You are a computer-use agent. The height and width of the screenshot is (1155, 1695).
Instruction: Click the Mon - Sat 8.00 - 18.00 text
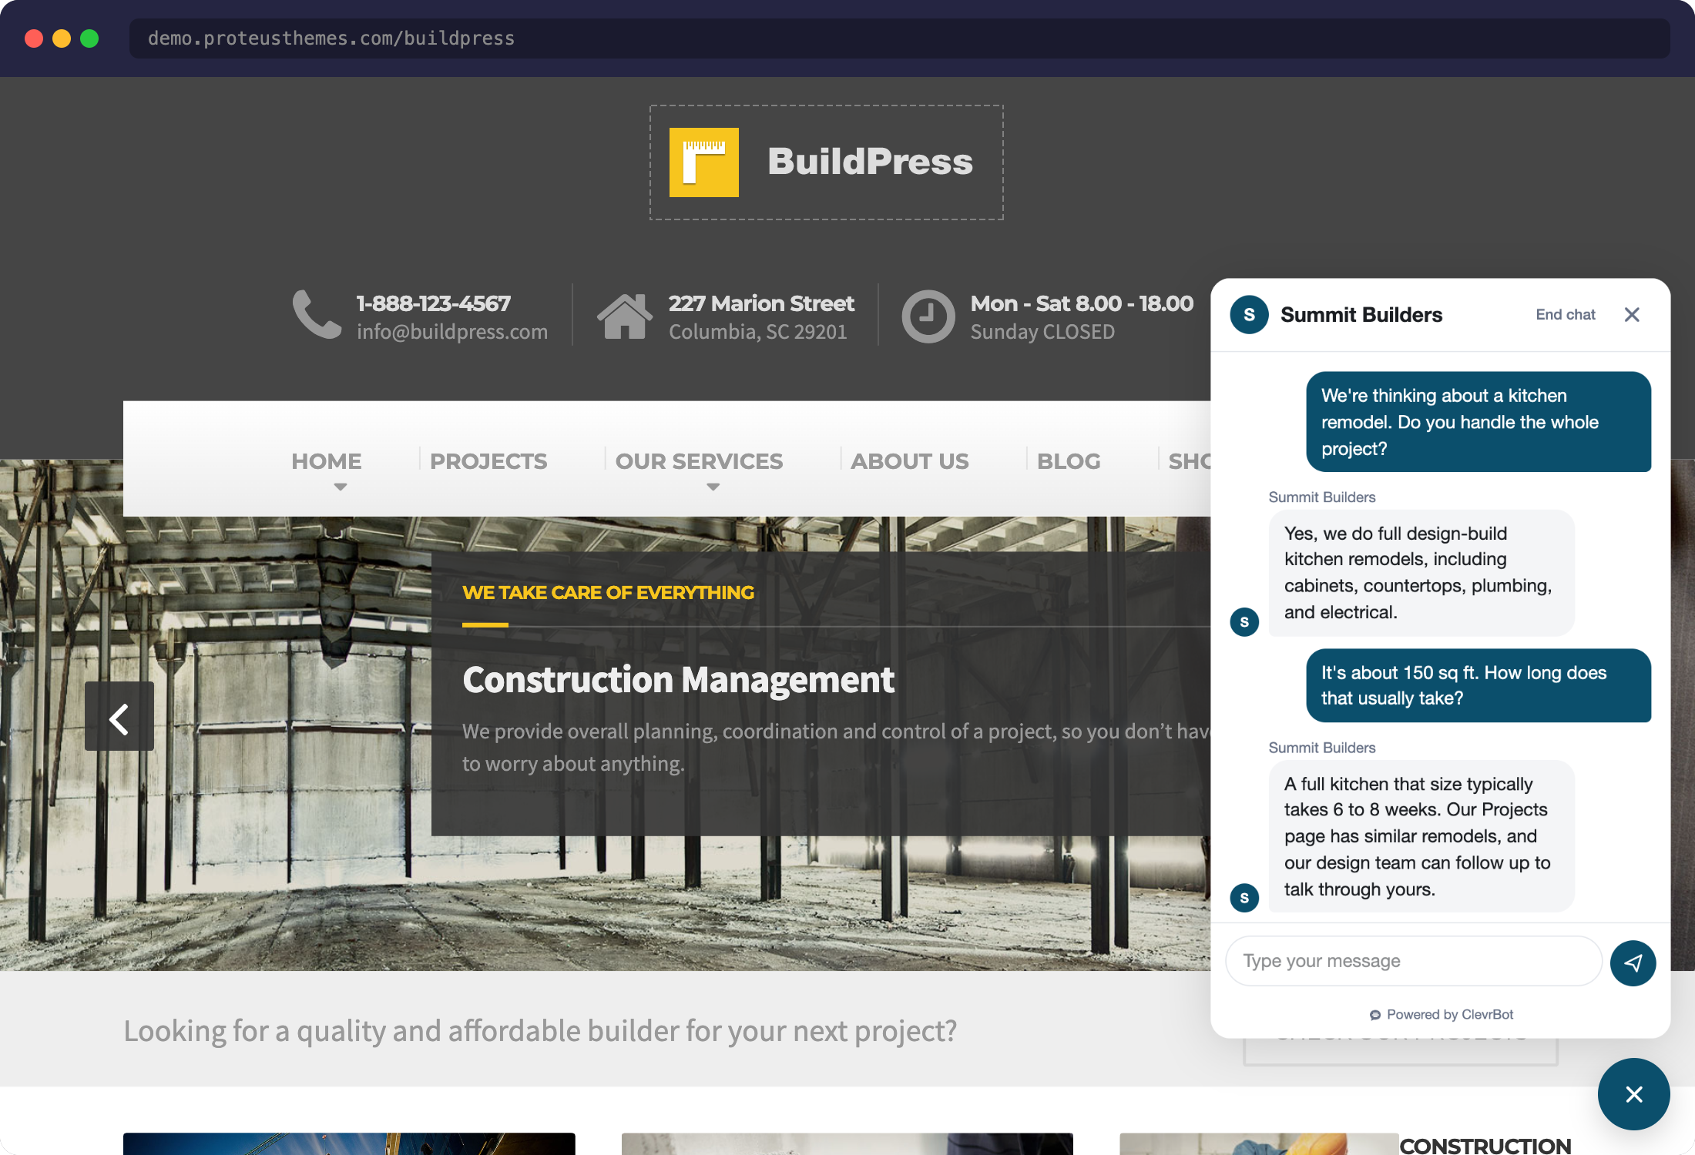click(1082, 303)
